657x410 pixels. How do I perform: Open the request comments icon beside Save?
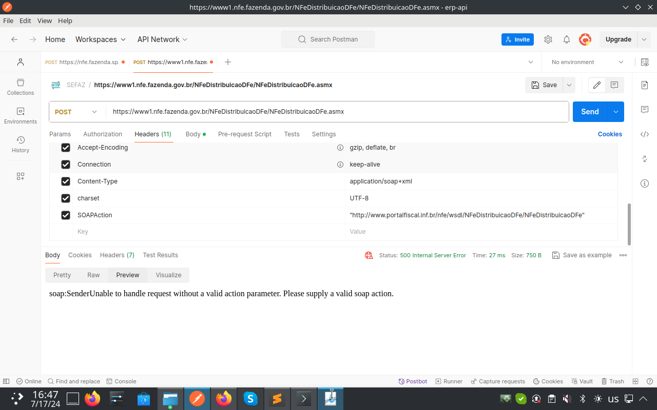coord(614,85)
